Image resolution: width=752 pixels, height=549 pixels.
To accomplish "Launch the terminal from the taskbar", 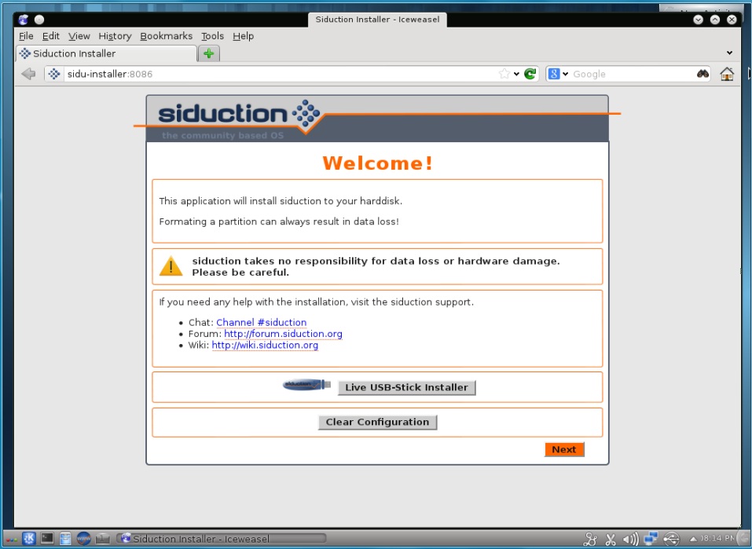I will tap(47, 539).
